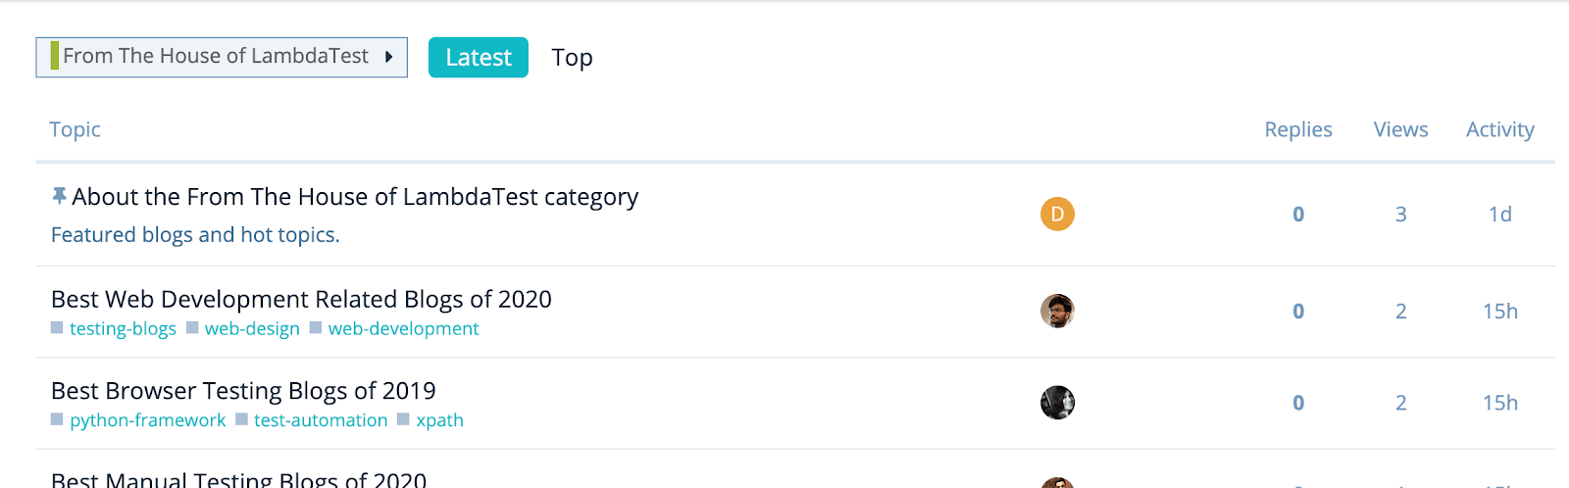Open Best Browser Testing Blogs of 2019
1569x488 pixels.
point(243,391)
